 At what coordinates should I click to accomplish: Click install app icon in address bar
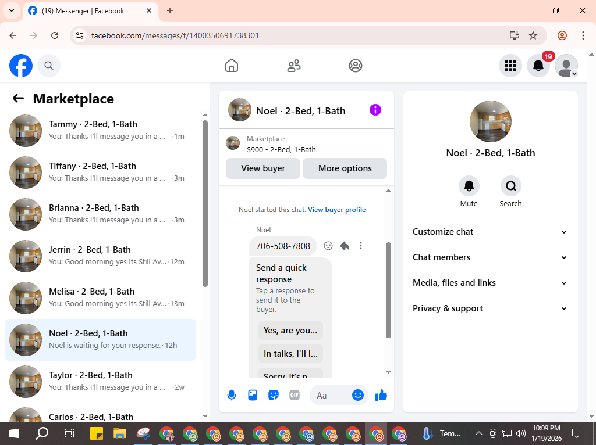(515, 35)
